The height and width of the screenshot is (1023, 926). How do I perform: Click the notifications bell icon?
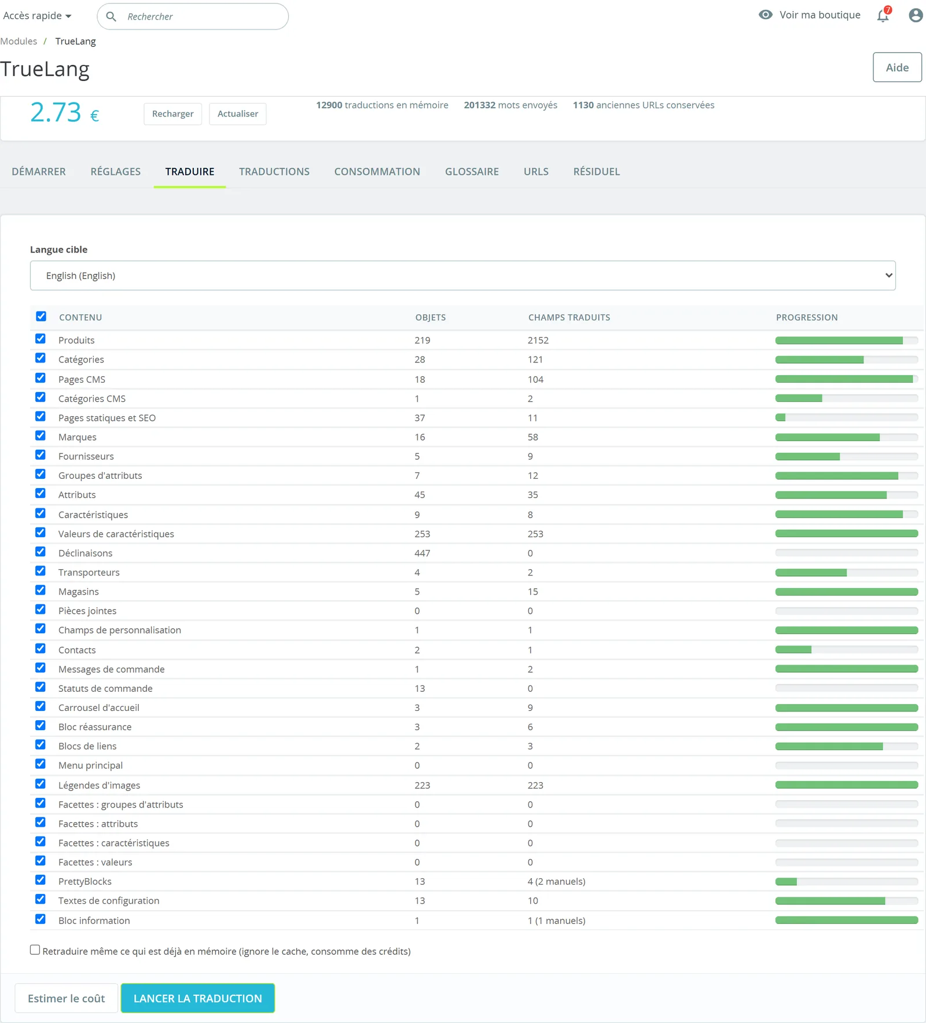pyautogui.click(x=883, y=15)
